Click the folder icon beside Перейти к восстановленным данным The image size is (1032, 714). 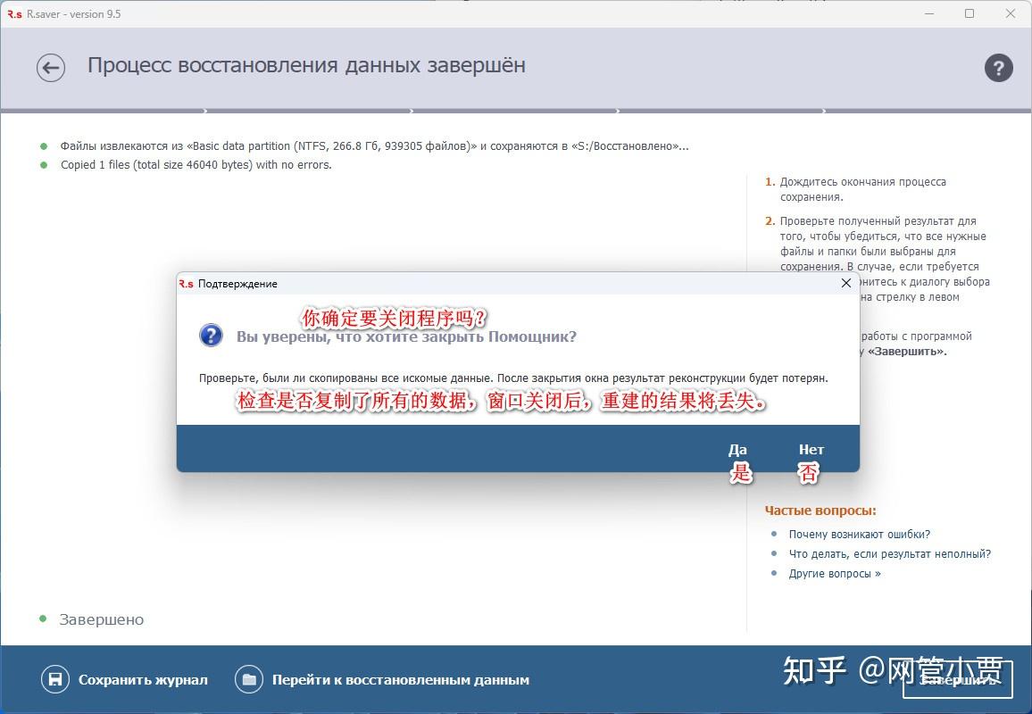tap(249, 678)
